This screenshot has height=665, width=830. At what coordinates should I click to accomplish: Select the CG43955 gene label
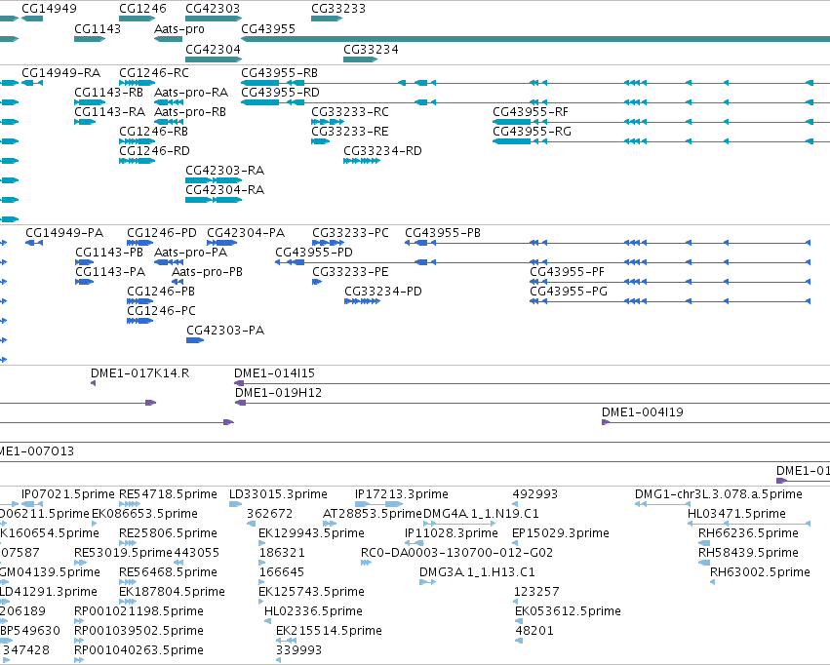coord(268,28)
